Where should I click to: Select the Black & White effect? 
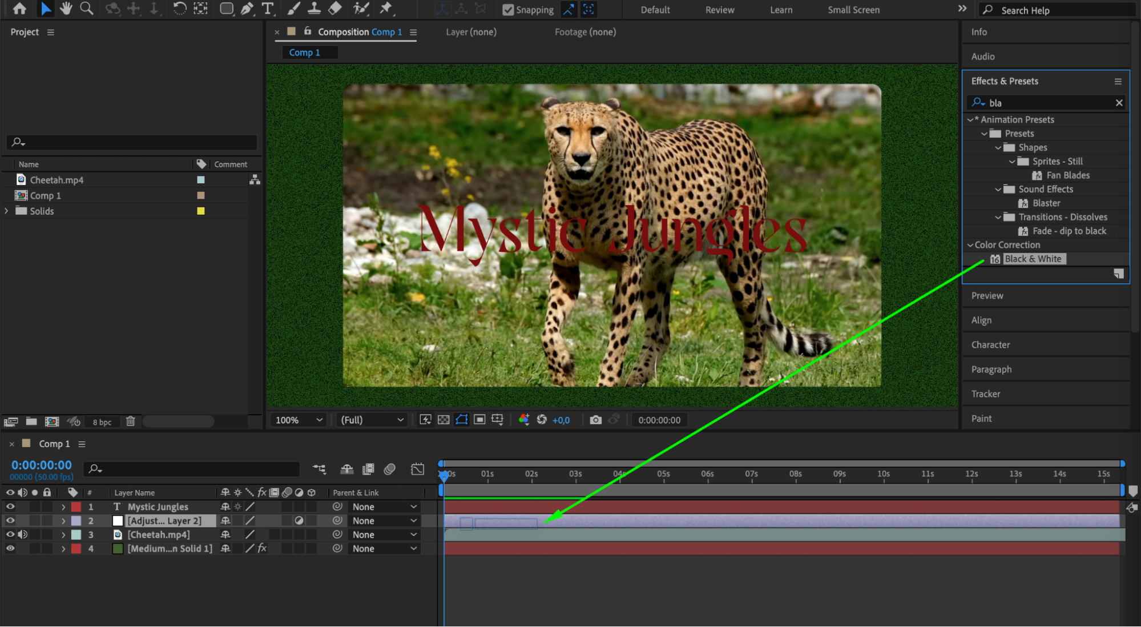[1032, 259]
